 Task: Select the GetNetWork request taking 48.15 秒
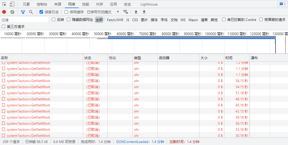click(28, 99)
